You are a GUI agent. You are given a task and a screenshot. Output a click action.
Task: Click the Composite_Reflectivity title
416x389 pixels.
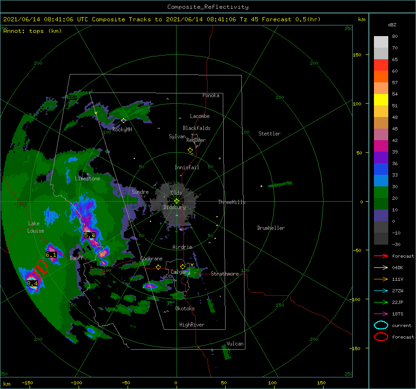tap(208, 7)
